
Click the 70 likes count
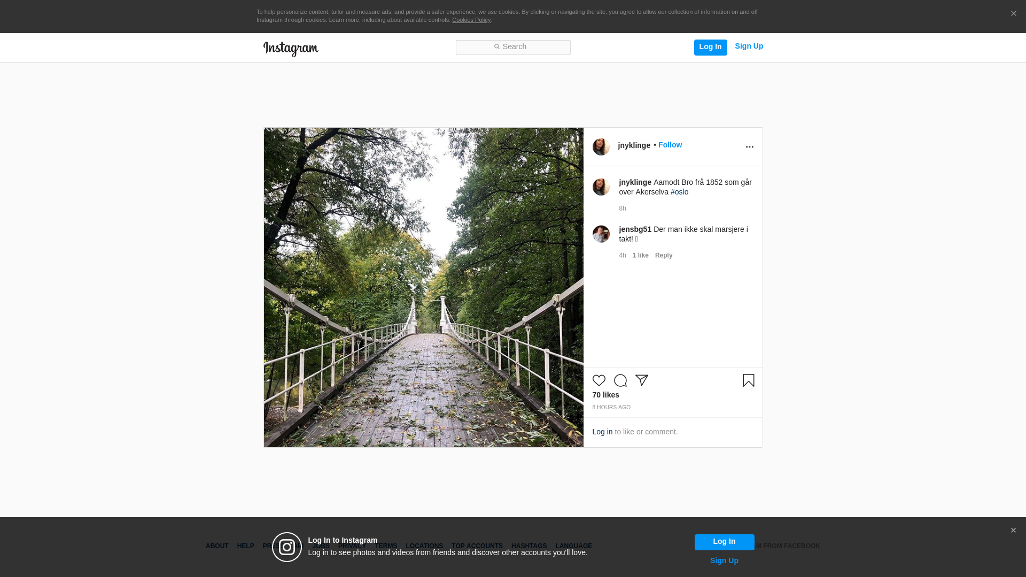pos(606,395)
